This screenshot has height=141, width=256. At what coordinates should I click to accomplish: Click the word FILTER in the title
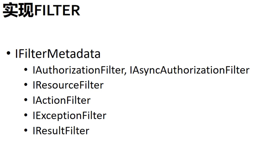coord(57,10)
